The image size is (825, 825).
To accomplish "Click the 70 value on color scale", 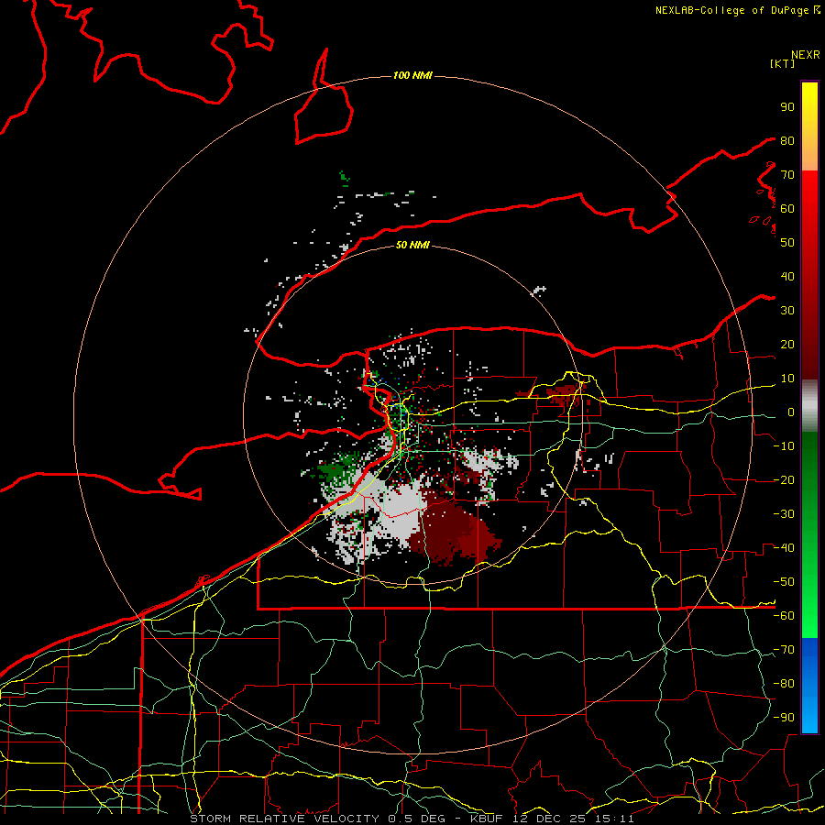I will (x=787, y=175).
